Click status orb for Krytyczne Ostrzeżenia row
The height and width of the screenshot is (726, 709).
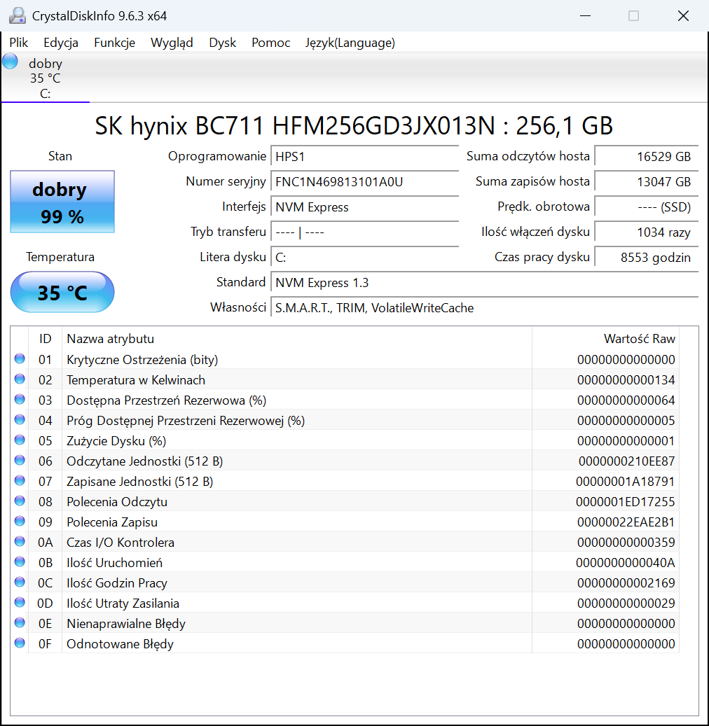20,359
